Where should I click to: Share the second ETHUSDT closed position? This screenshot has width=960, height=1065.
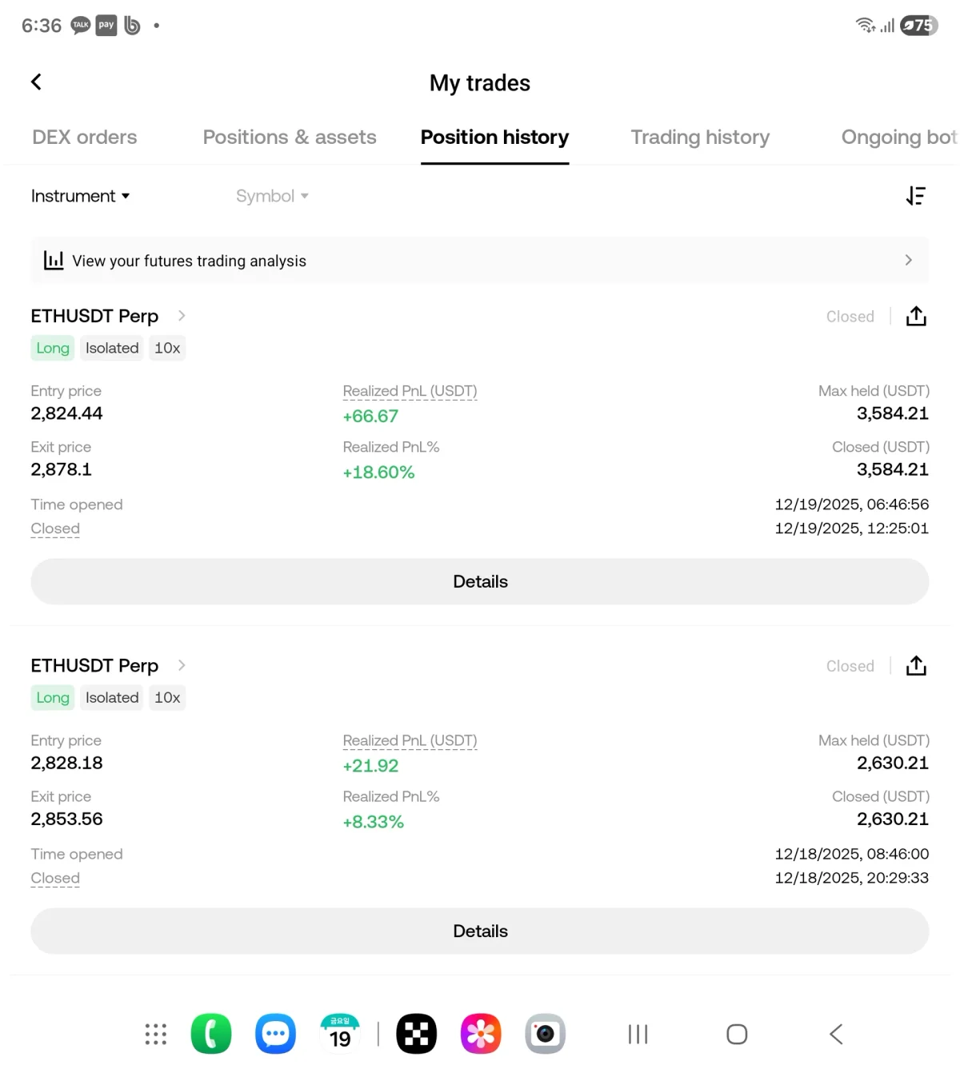click(x=916, y=666)
